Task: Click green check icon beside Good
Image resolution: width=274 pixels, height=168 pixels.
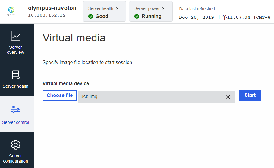Action: pos(91,16)
